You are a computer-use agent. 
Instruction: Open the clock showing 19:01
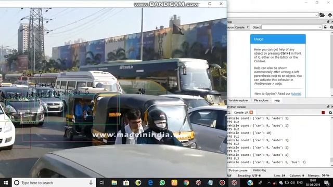(x=313, y=182)
